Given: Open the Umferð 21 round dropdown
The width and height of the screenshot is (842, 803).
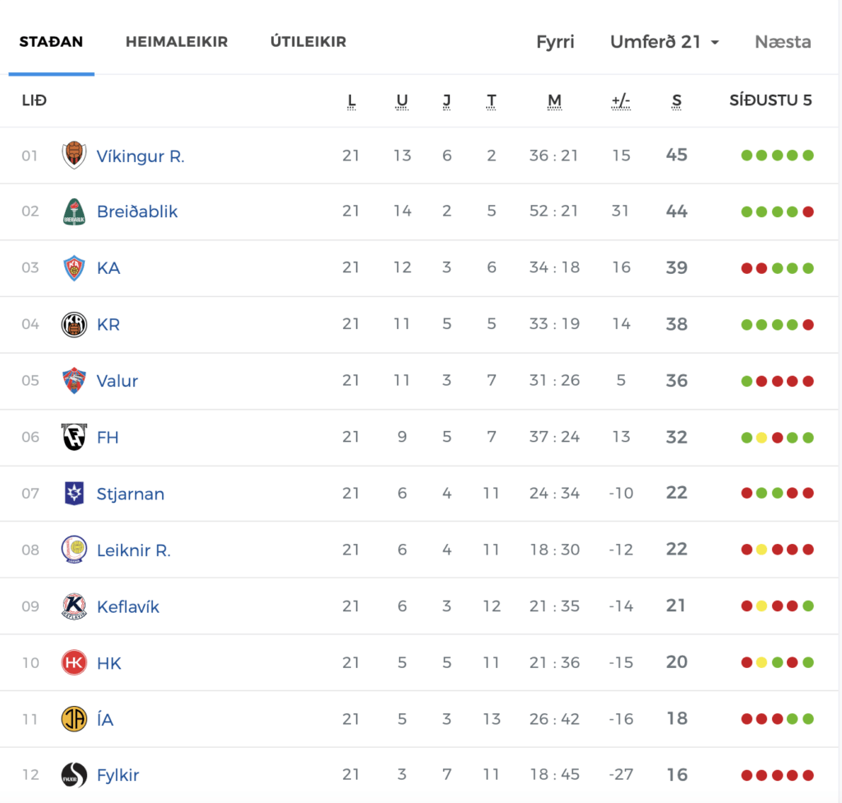Looking at the screenshot, I should (664, 42).
